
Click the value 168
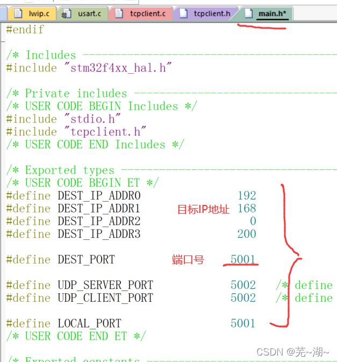[x=247, y=209]
